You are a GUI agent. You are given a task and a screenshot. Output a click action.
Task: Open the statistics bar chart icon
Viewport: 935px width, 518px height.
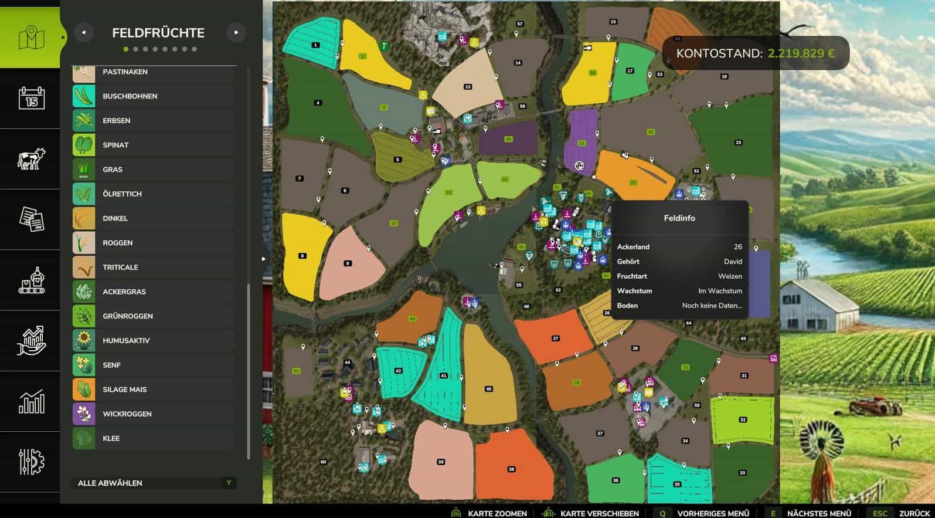point(30,402)
